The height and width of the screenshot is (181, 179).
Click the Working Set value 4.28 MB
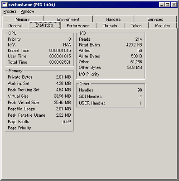(x=63, y=83)
